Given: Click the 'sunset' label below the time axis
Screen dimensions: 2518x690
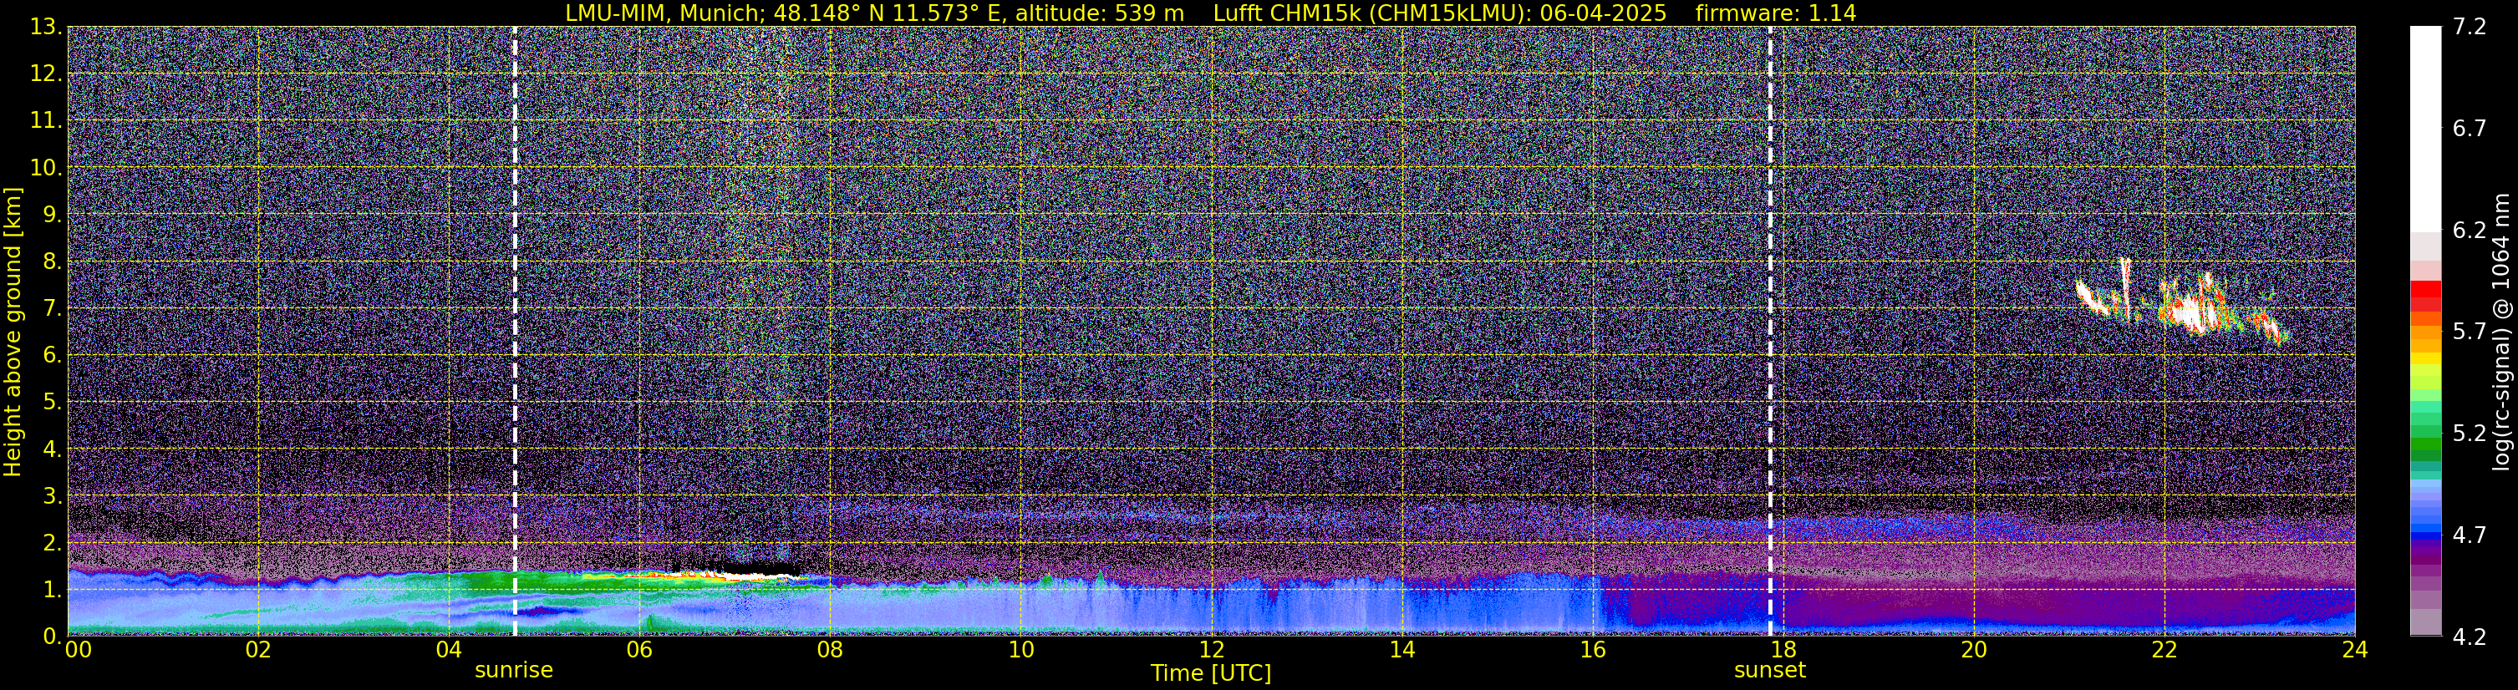Looking at the screenshot, I should 1770,671.
